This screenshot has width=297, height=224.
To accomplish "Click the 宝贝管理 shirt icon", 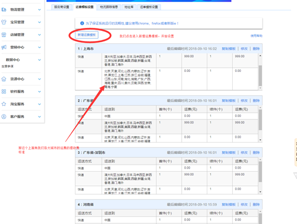I will coord(4,22).
